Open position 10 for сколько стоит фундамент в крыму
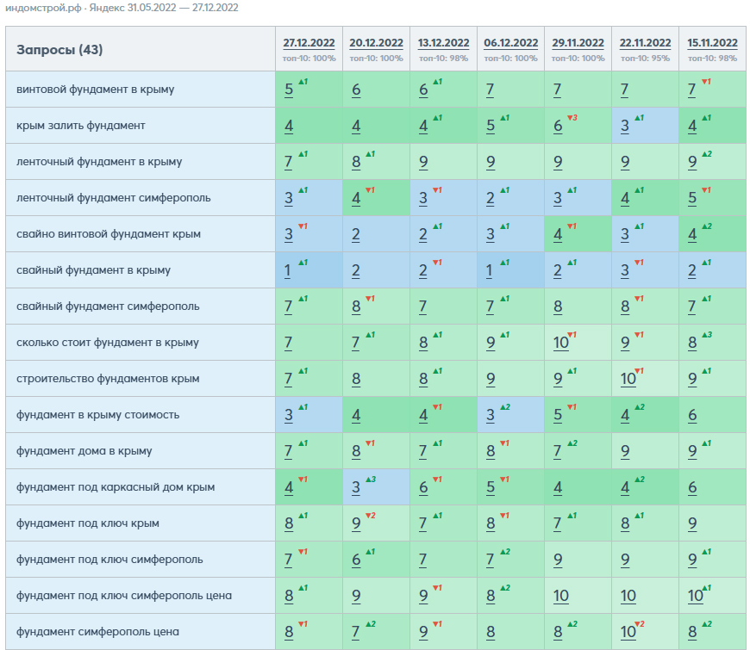 pos(561,343)
